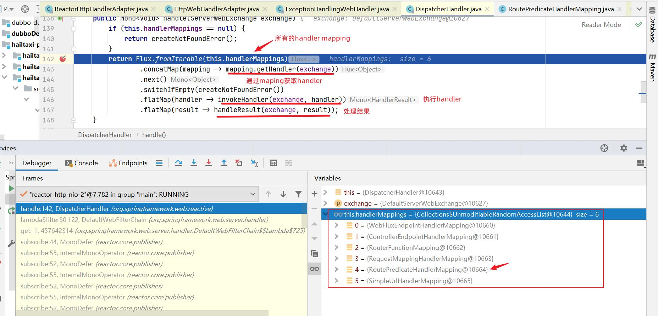This screenshot has height=316, width=658.
Task: Click the Flux<...> inline hint on line 142
Action: point(304,59)
